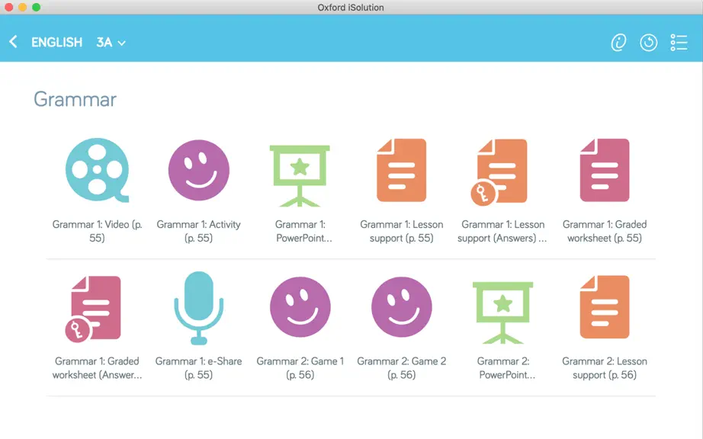Screen dimensions: 703x439
Task: Open the Grammar 1 PowerPoint presentation icon
Action: [300, 175]
